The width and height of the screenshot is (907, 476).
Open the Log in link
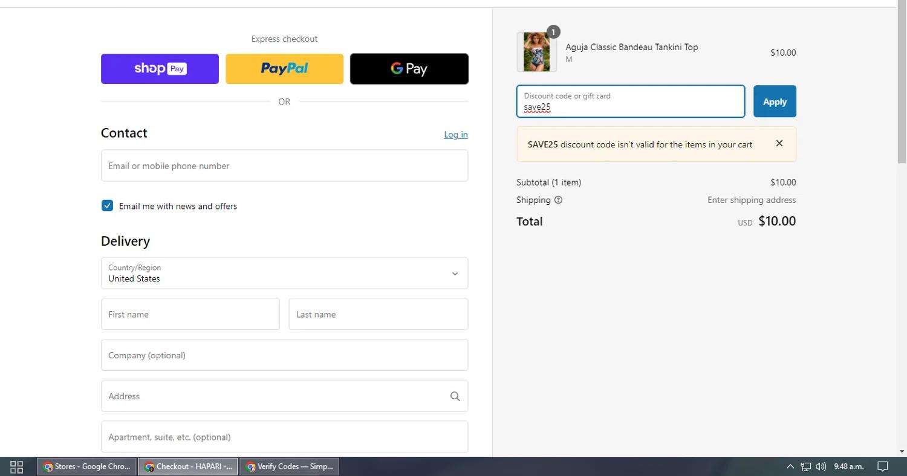[x=456, y=134]
